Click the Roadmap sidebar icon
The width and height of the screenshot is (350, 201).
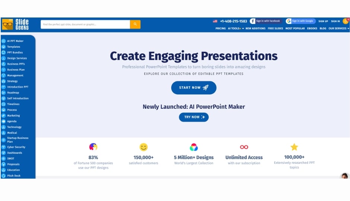[x=4, y=93]
